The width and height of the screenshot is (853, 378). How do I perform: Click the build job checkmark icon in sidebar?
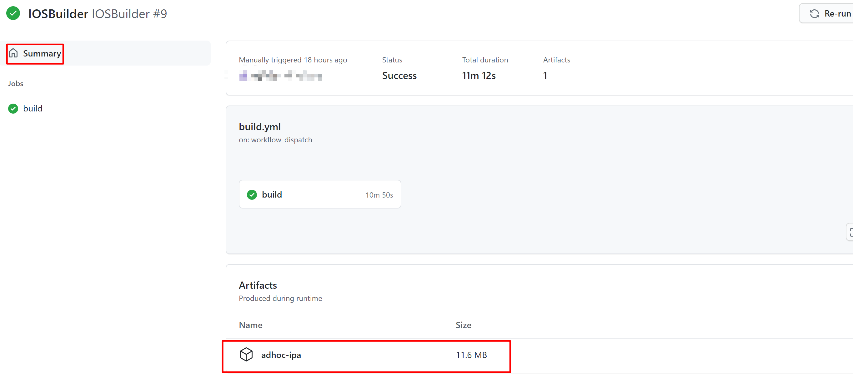tap(13, 108)
